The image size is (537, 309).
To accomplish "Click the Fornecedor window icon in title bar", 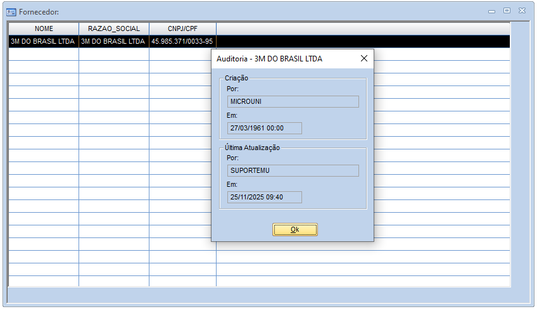I will (x=11, y=11).
